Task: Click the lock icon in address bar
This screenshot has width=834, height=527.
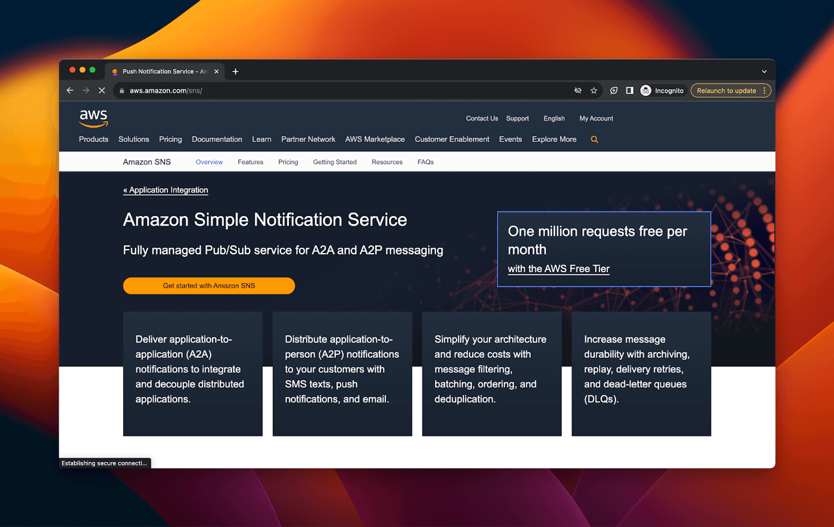Action: click(x=122, y=90)
